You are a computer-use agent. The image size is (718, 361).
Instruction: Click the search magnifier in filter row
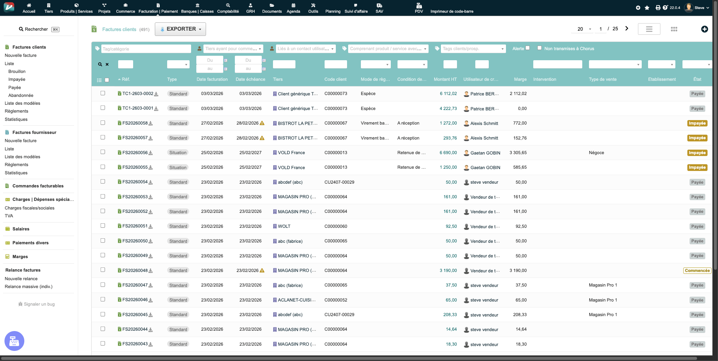[100, 64]
